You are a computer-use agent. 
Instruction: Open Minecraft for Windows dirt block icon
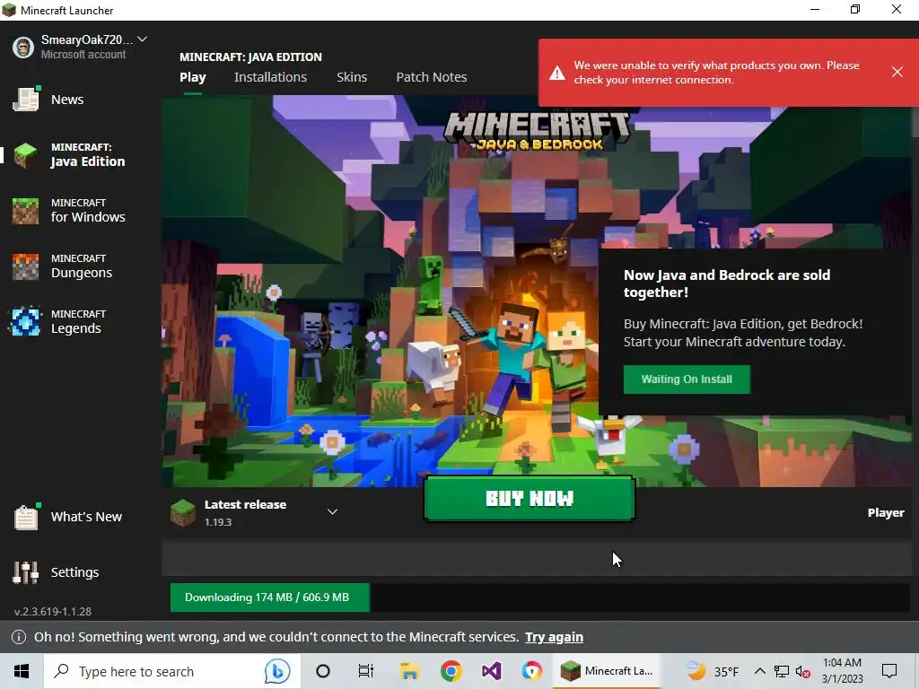click(26, 211)
